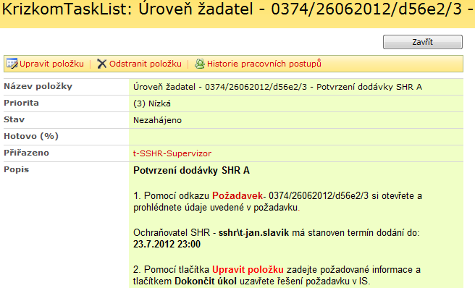Screen dimensions: 475x288
Task: Click the Priorita field label
Action: coord(21,103)
